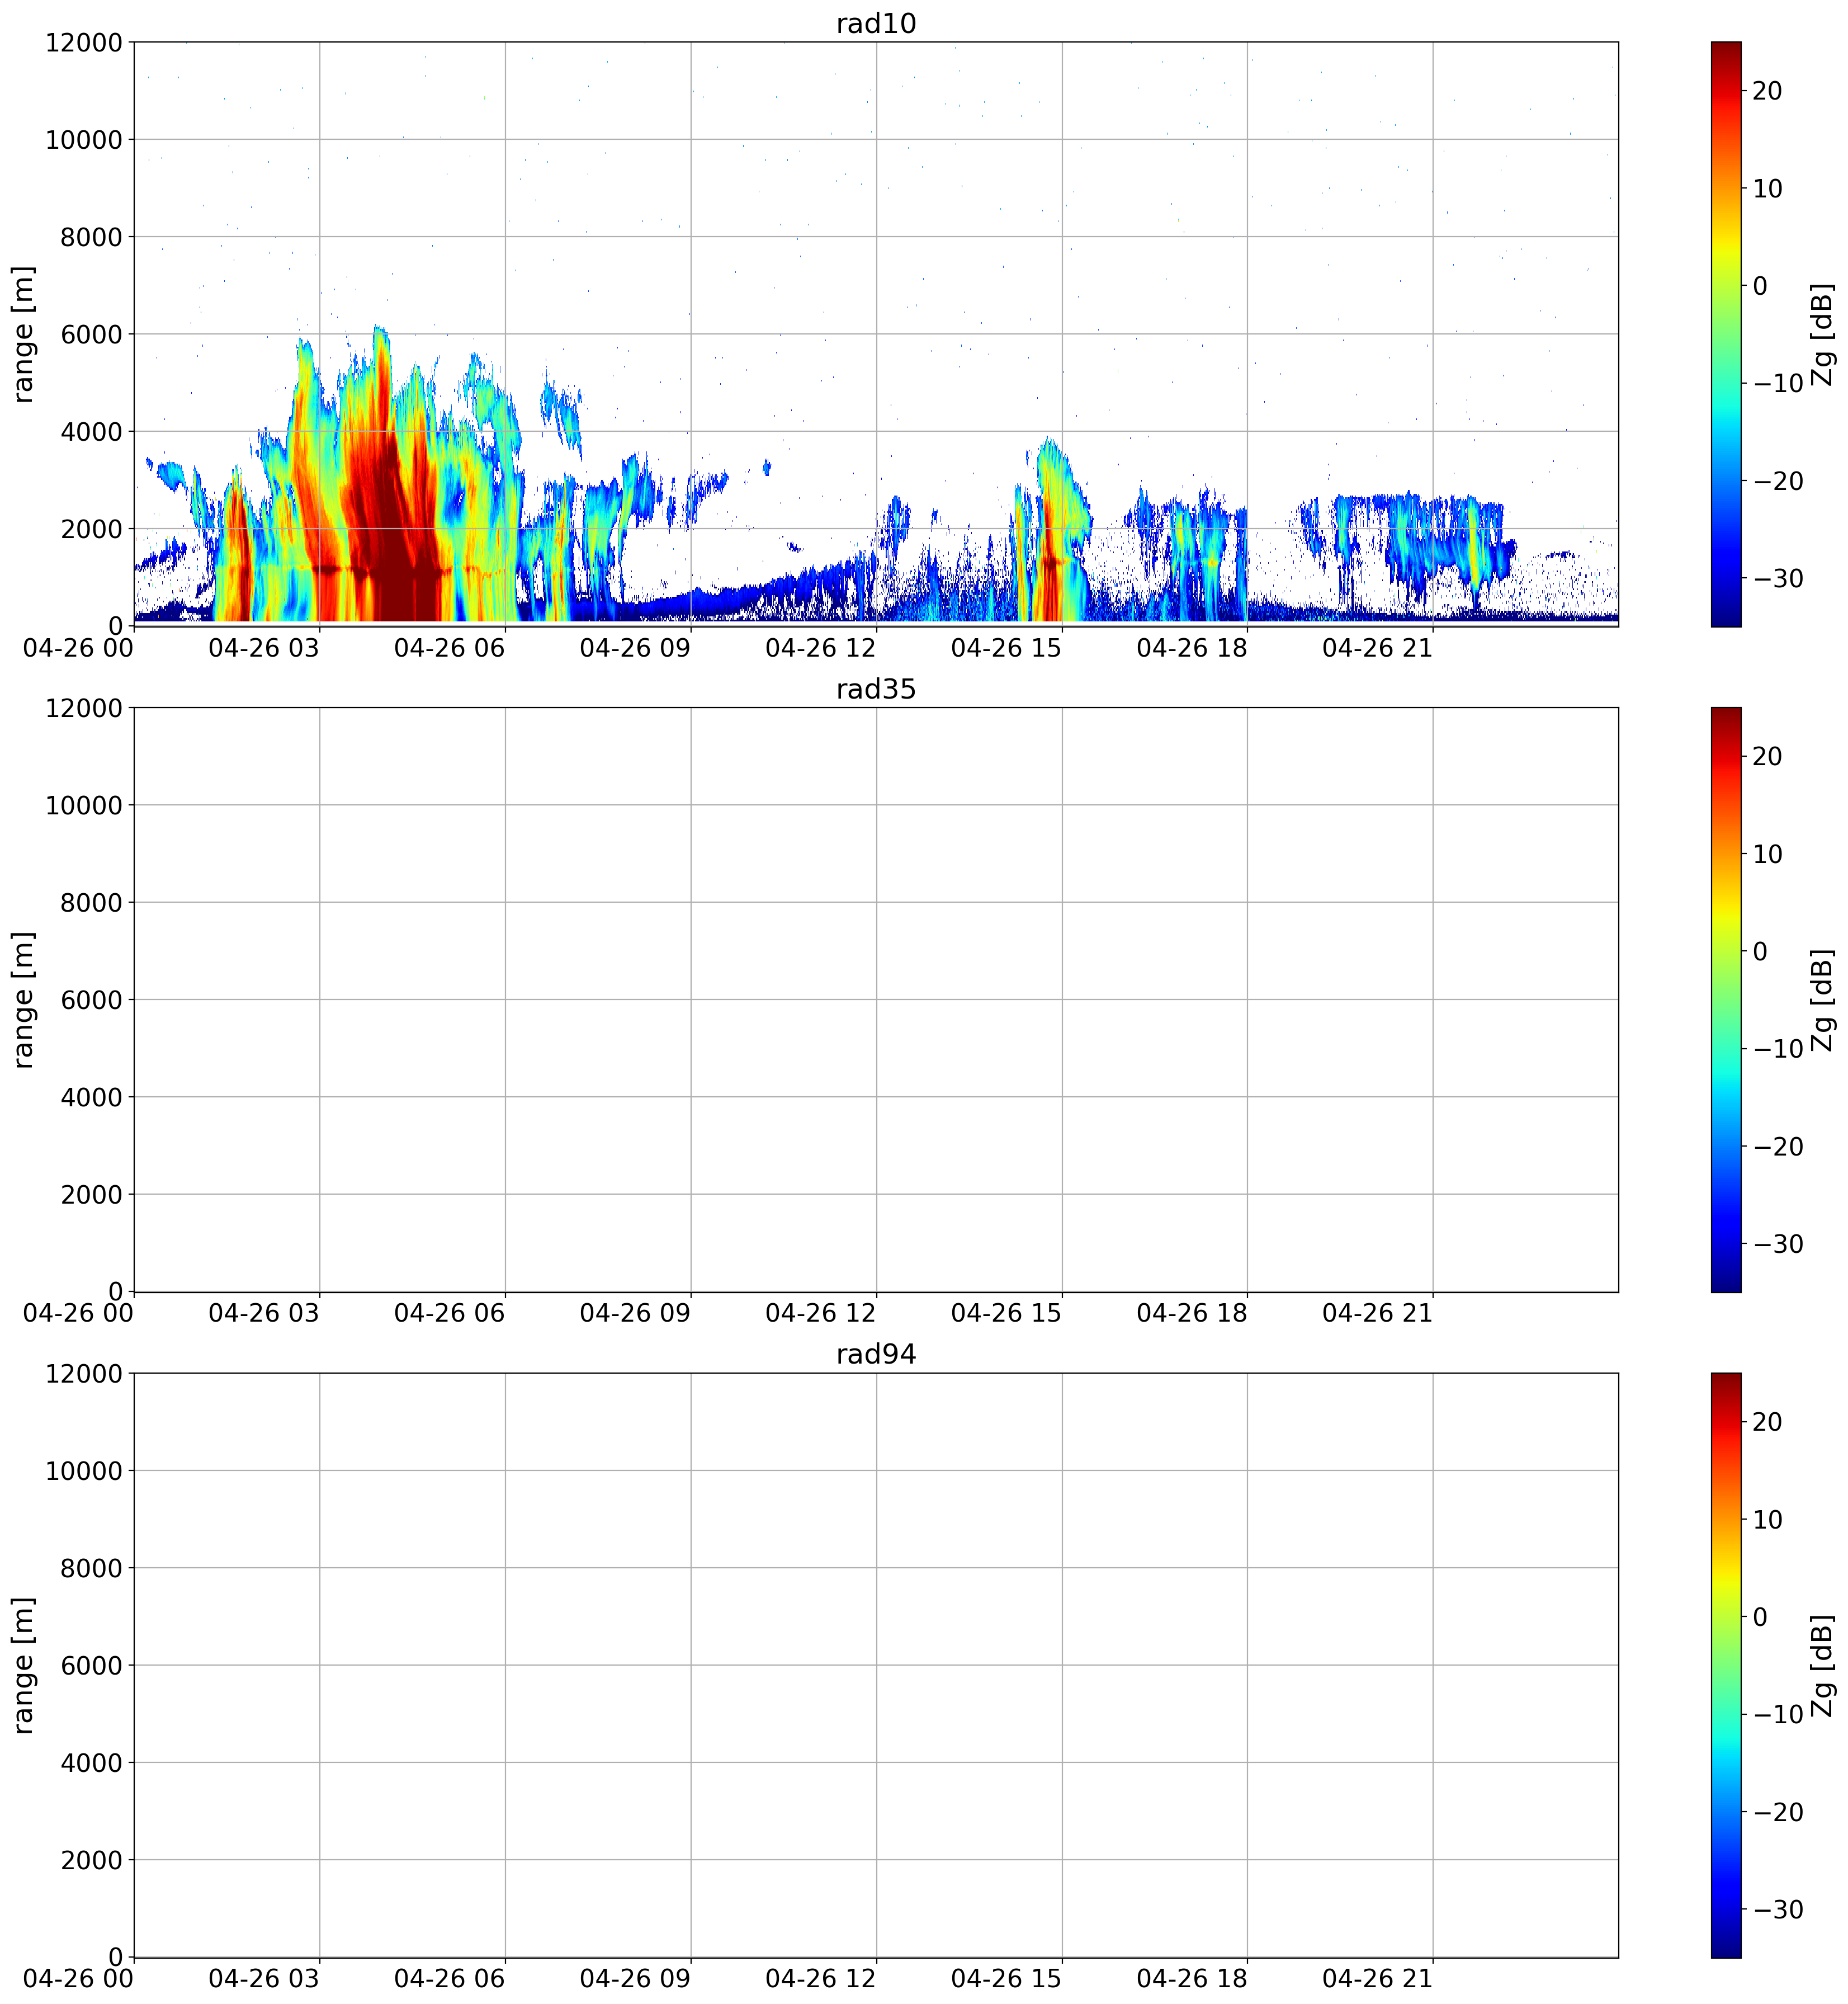The width and height of the screenshot is (1848, 2004).
Task: Click the rad94 plot title
Action: coord(876,1355)
